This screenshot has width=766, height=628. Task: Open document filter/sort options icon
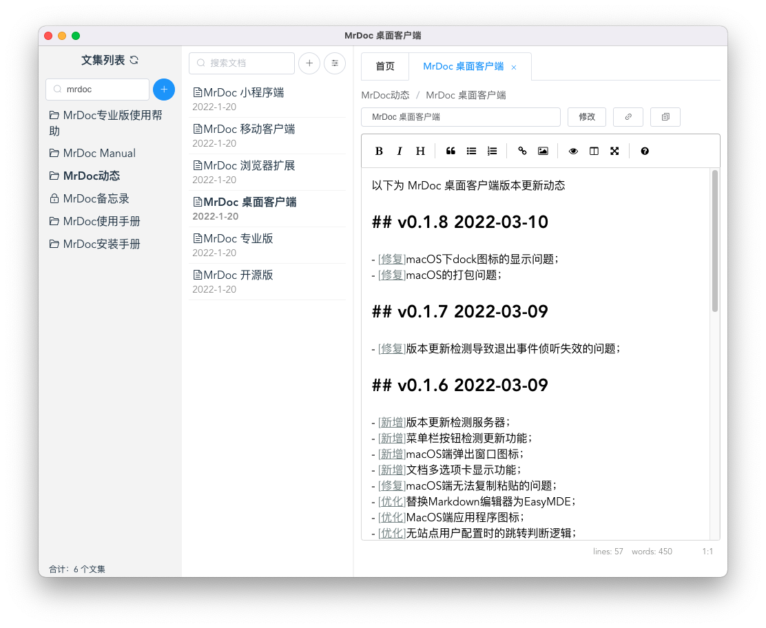[x=335, y=63]
